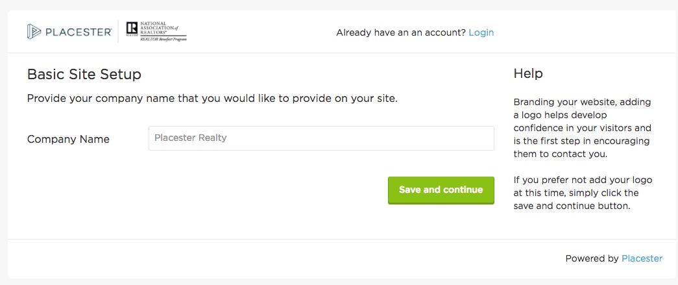Open the Login link
The height and width of the screenshot is (285, 678).
point(481,32)
